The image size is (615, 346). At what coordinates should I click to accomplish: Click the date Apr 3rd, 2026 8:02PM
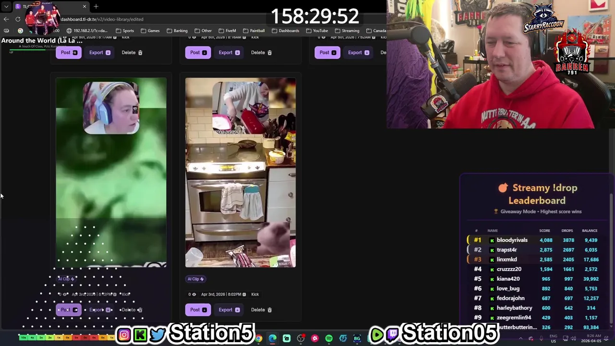point(221,294)
